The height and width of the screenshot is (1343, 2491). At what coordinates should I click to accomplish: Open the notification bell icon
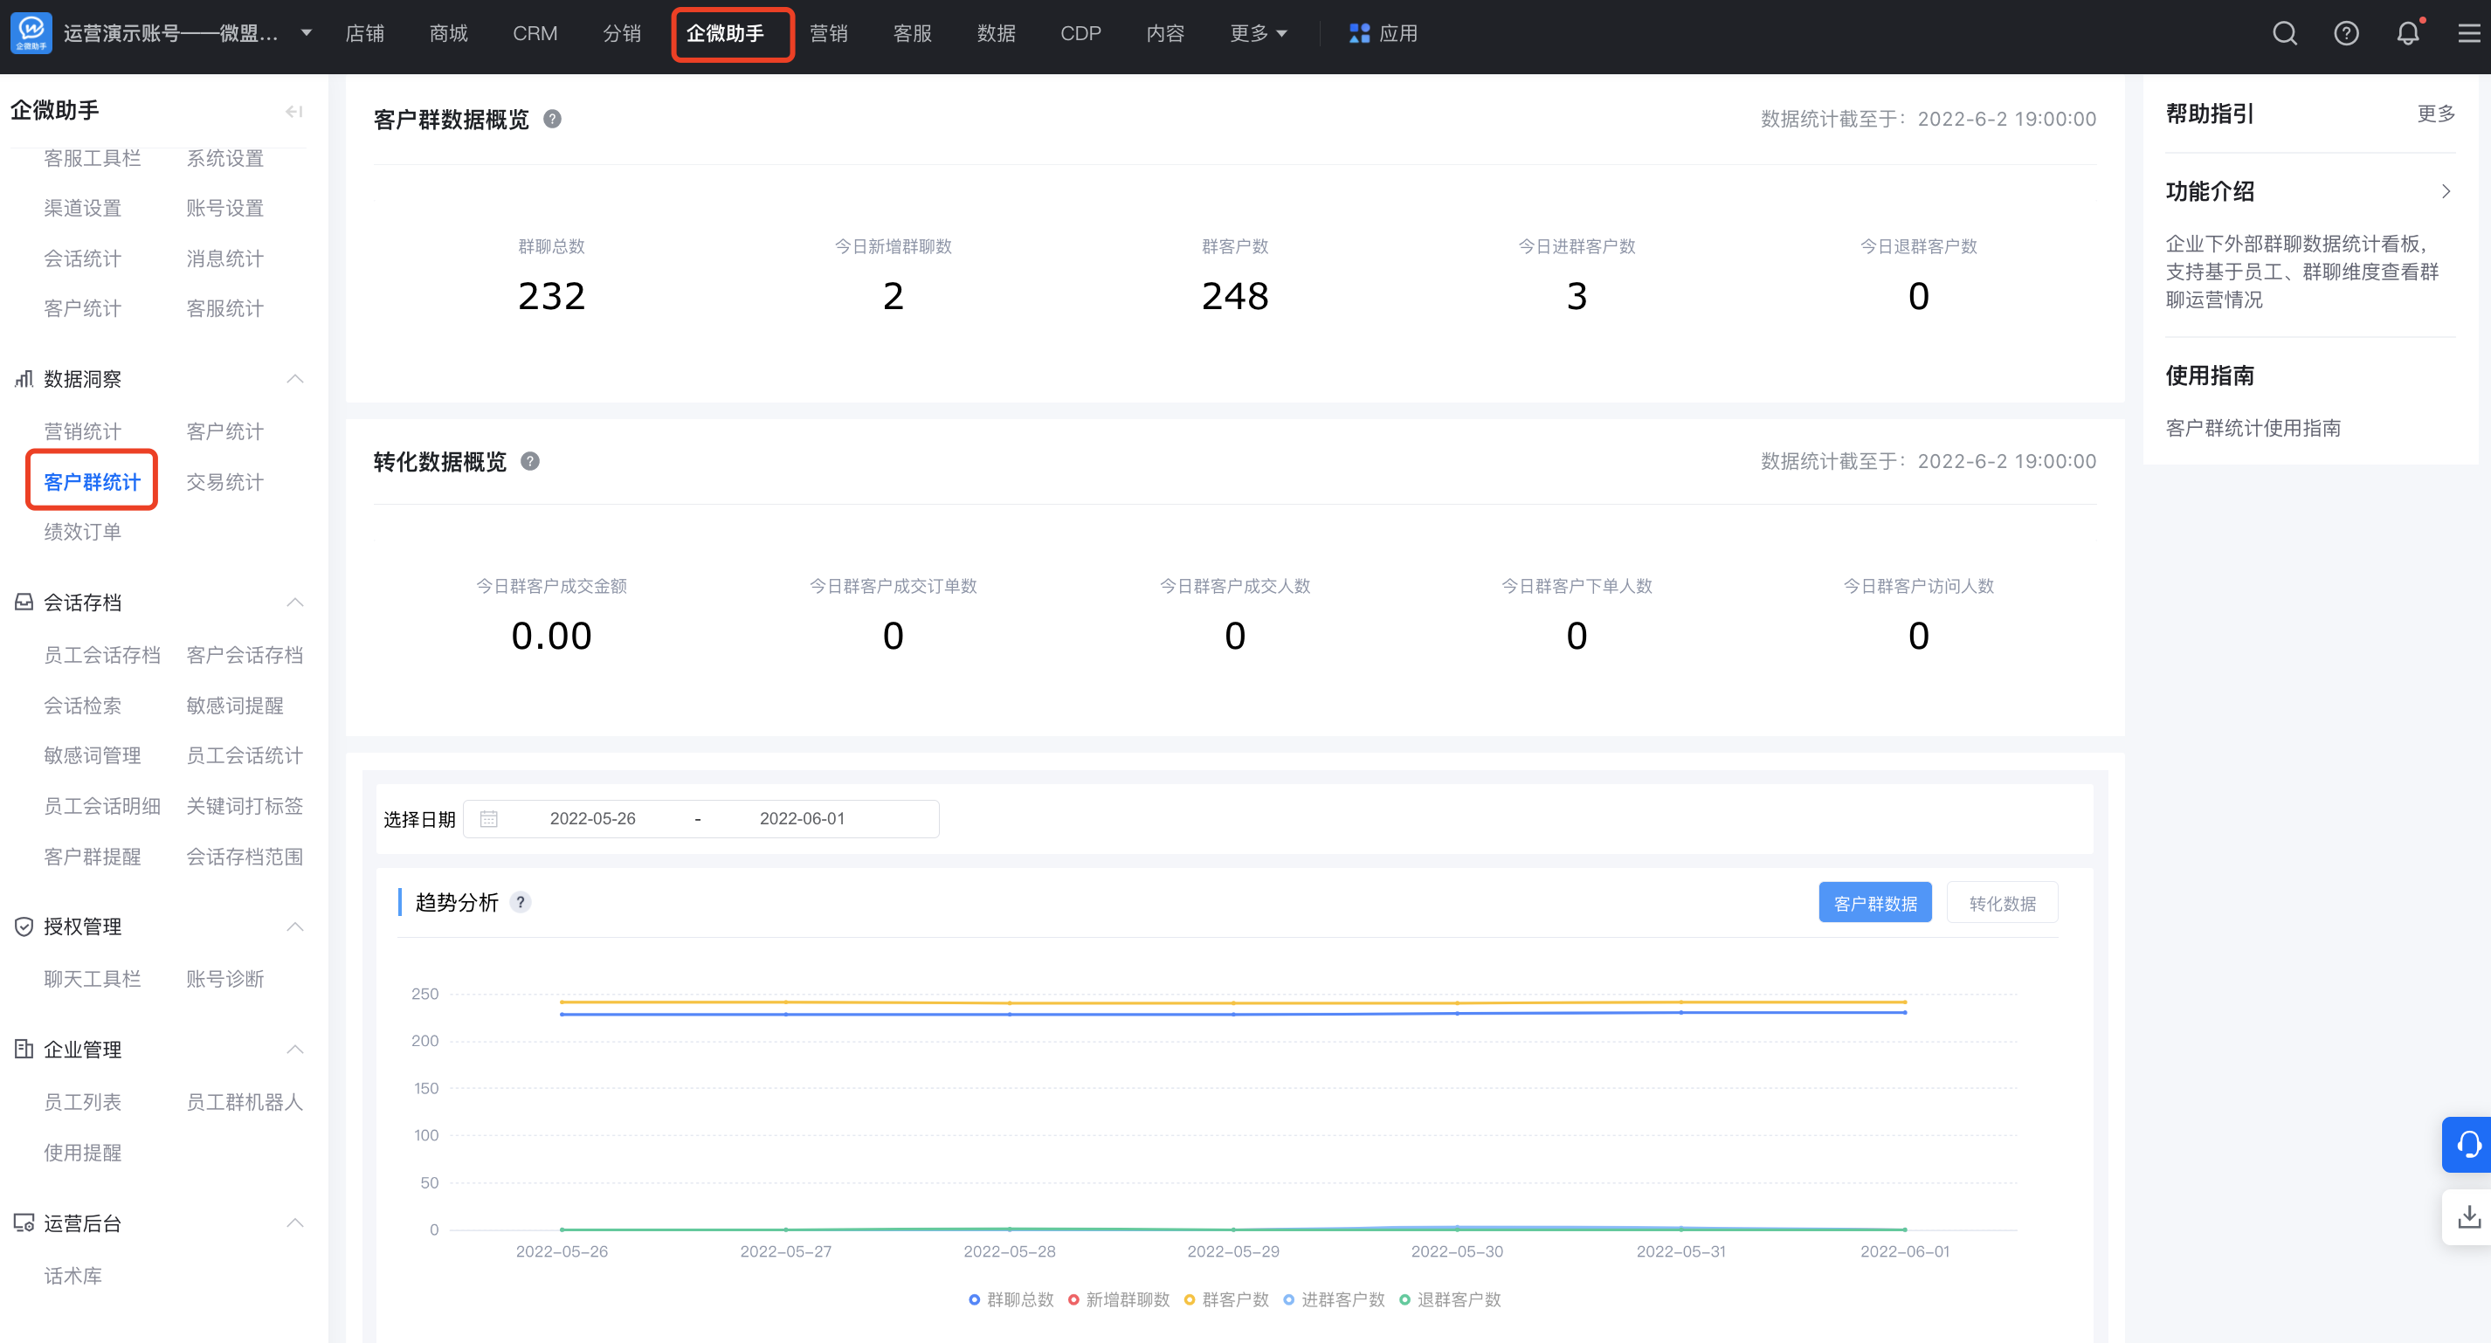pos(2407,34)
